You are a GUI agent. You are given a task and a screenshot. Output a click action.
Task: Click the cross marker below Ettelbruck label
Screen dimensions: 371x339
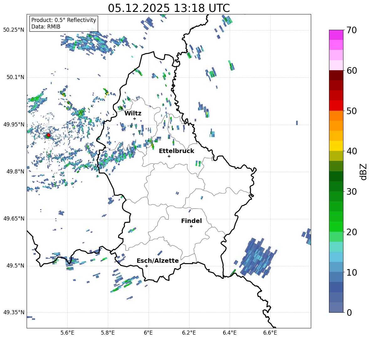tap(169, 156)
